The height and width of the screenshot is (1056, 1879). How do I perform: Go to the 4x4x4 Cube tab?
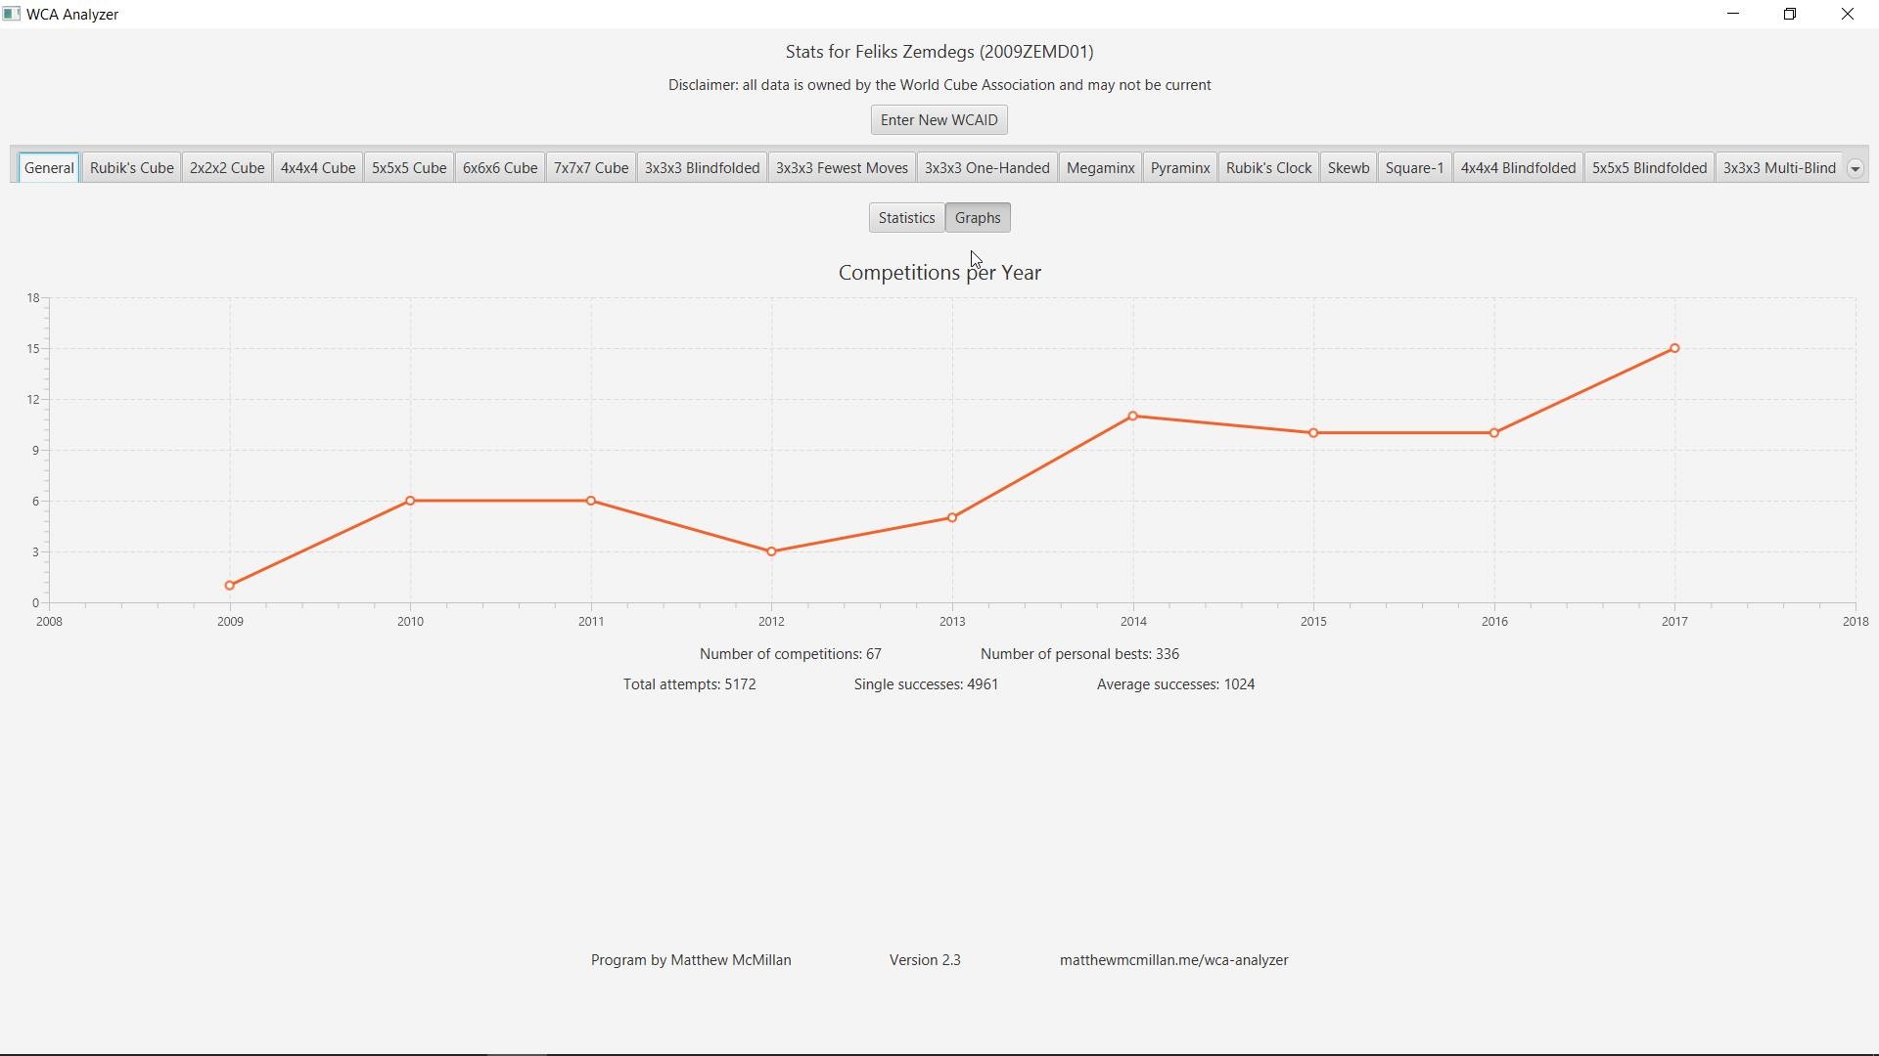318,168
